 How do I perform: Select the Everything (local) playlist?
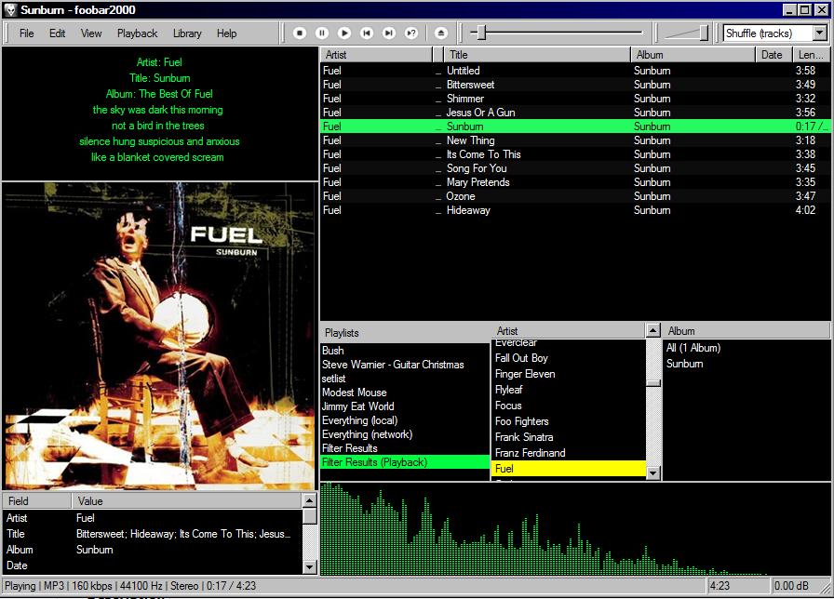pos(405,420)
